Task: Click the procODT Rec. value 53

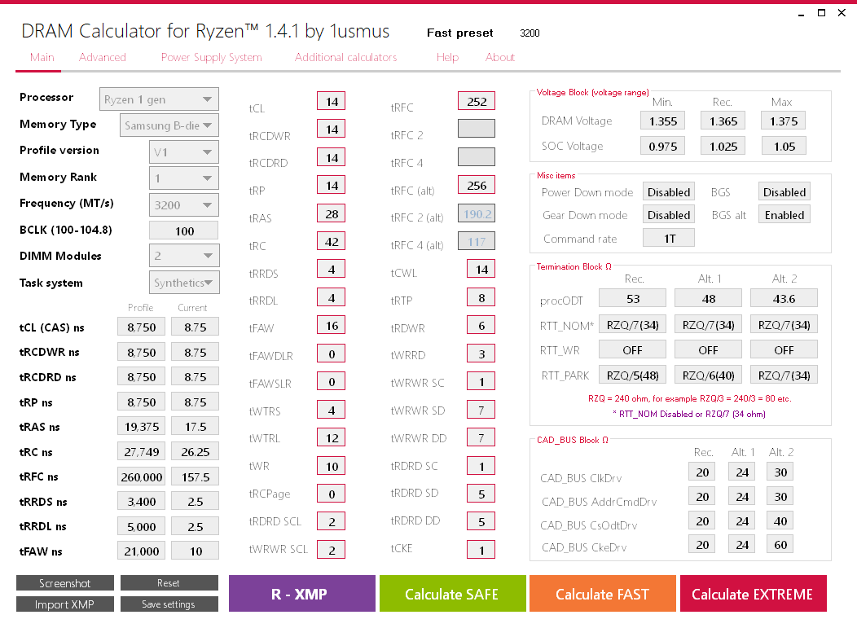Action: pos(632,298)
